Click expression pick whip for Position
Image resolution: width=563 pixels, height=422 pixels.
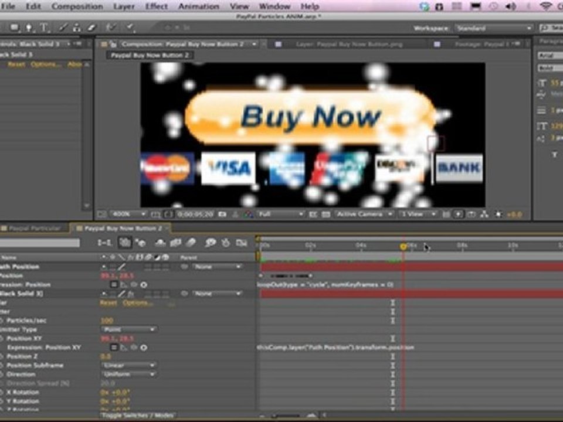pos(134,285)
